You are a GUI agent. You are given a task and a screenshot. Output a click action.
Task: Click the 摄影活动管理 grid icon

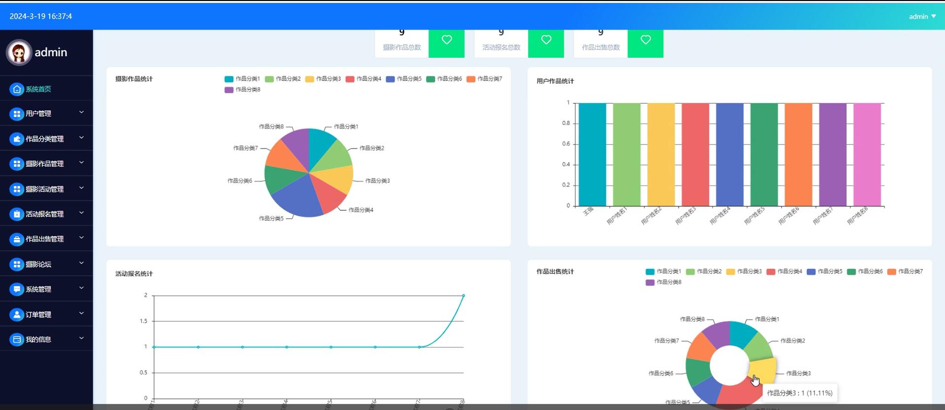(17, 189)
